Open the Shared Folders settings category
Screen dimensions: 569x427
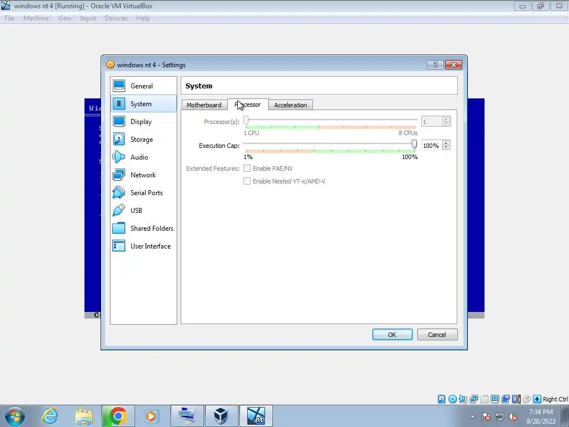click(143, 229)
